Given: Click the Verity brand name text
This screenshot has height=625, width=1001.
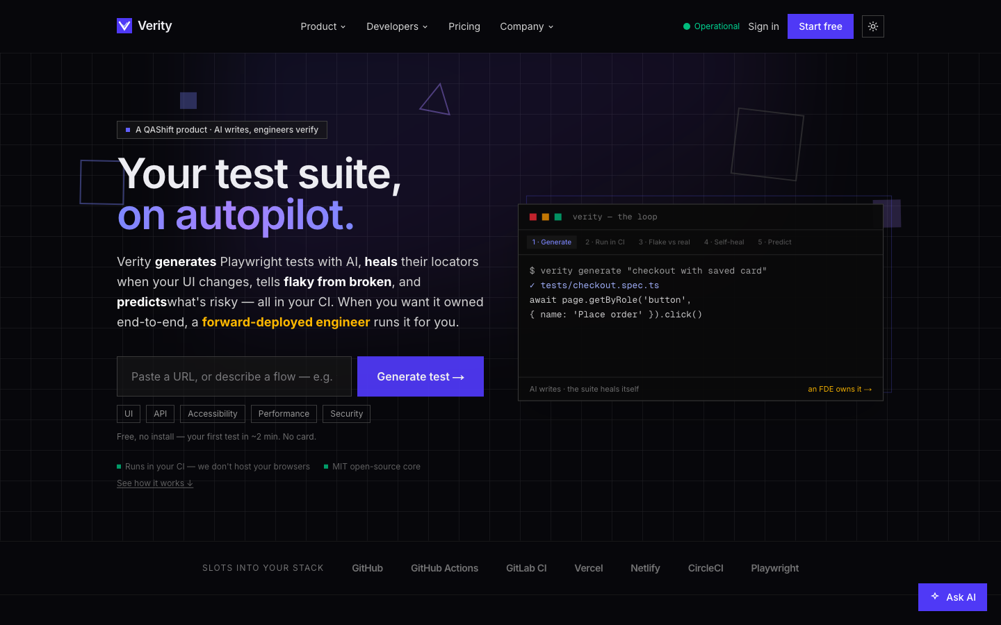Looking at the screenshot, I should (155, 26).
